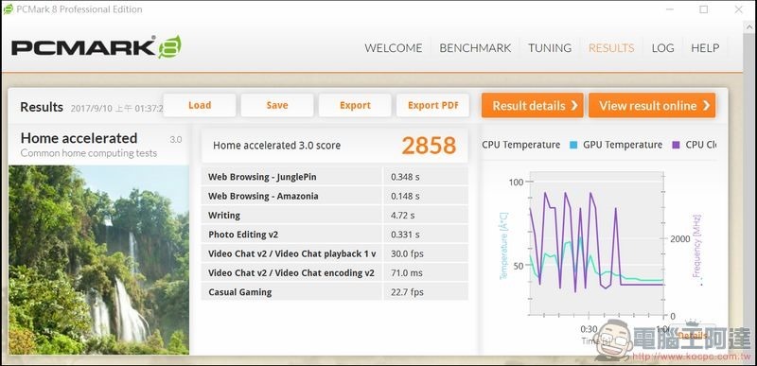The image size is (757, 366).
Task: Select the Web Browsing - Amazonia row
Action: 335,197
